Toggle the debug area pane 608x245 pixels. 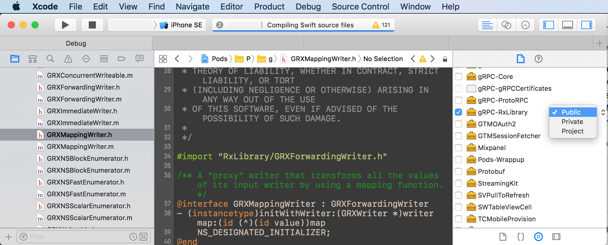pos(568,25)
